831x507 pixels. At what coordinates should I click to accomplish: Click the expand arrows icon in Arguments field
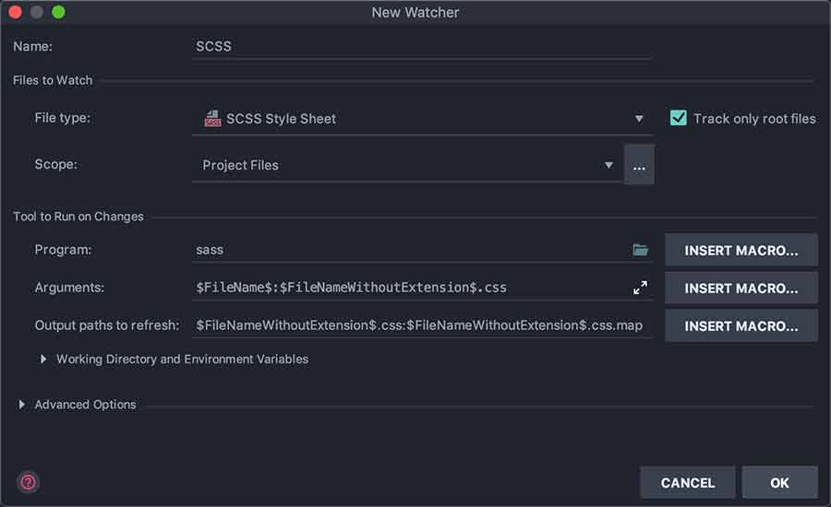(x=640, y=288)
